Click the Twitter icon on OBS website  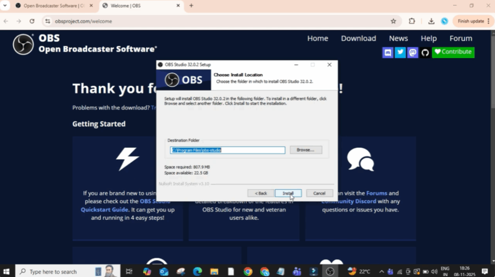coord(400,52)
